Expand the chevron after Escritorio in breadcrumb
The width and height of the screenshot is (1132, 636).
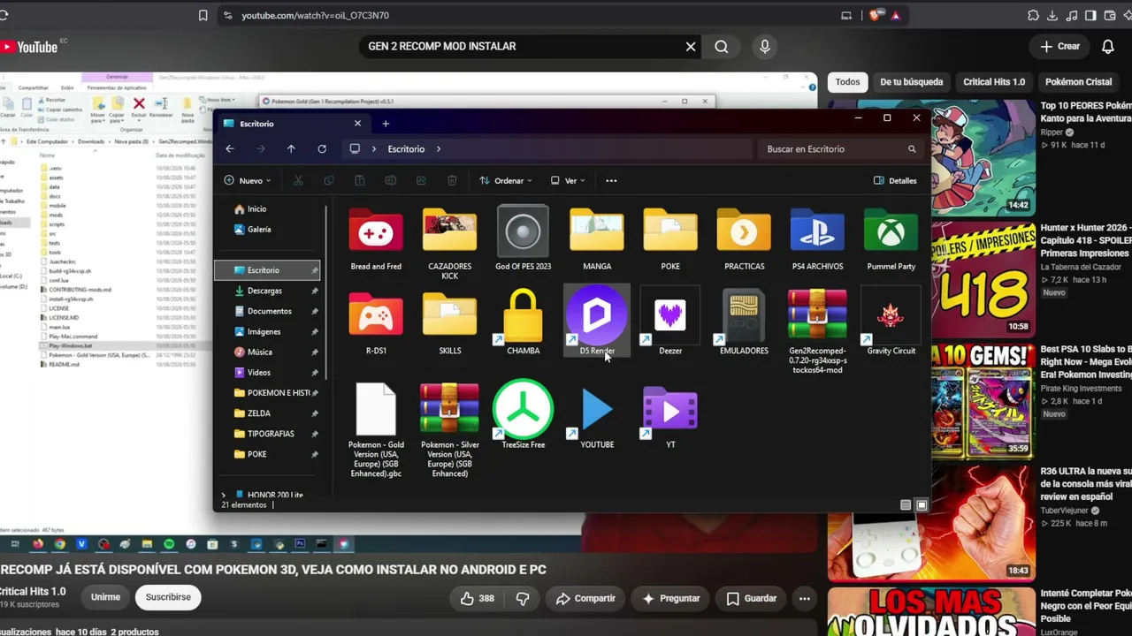click(x=439, y=149)
